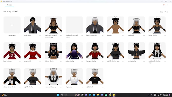This screenshot has height=97, width=172.
Task: Open options menu for better slushy
Action: coord(165,35)
